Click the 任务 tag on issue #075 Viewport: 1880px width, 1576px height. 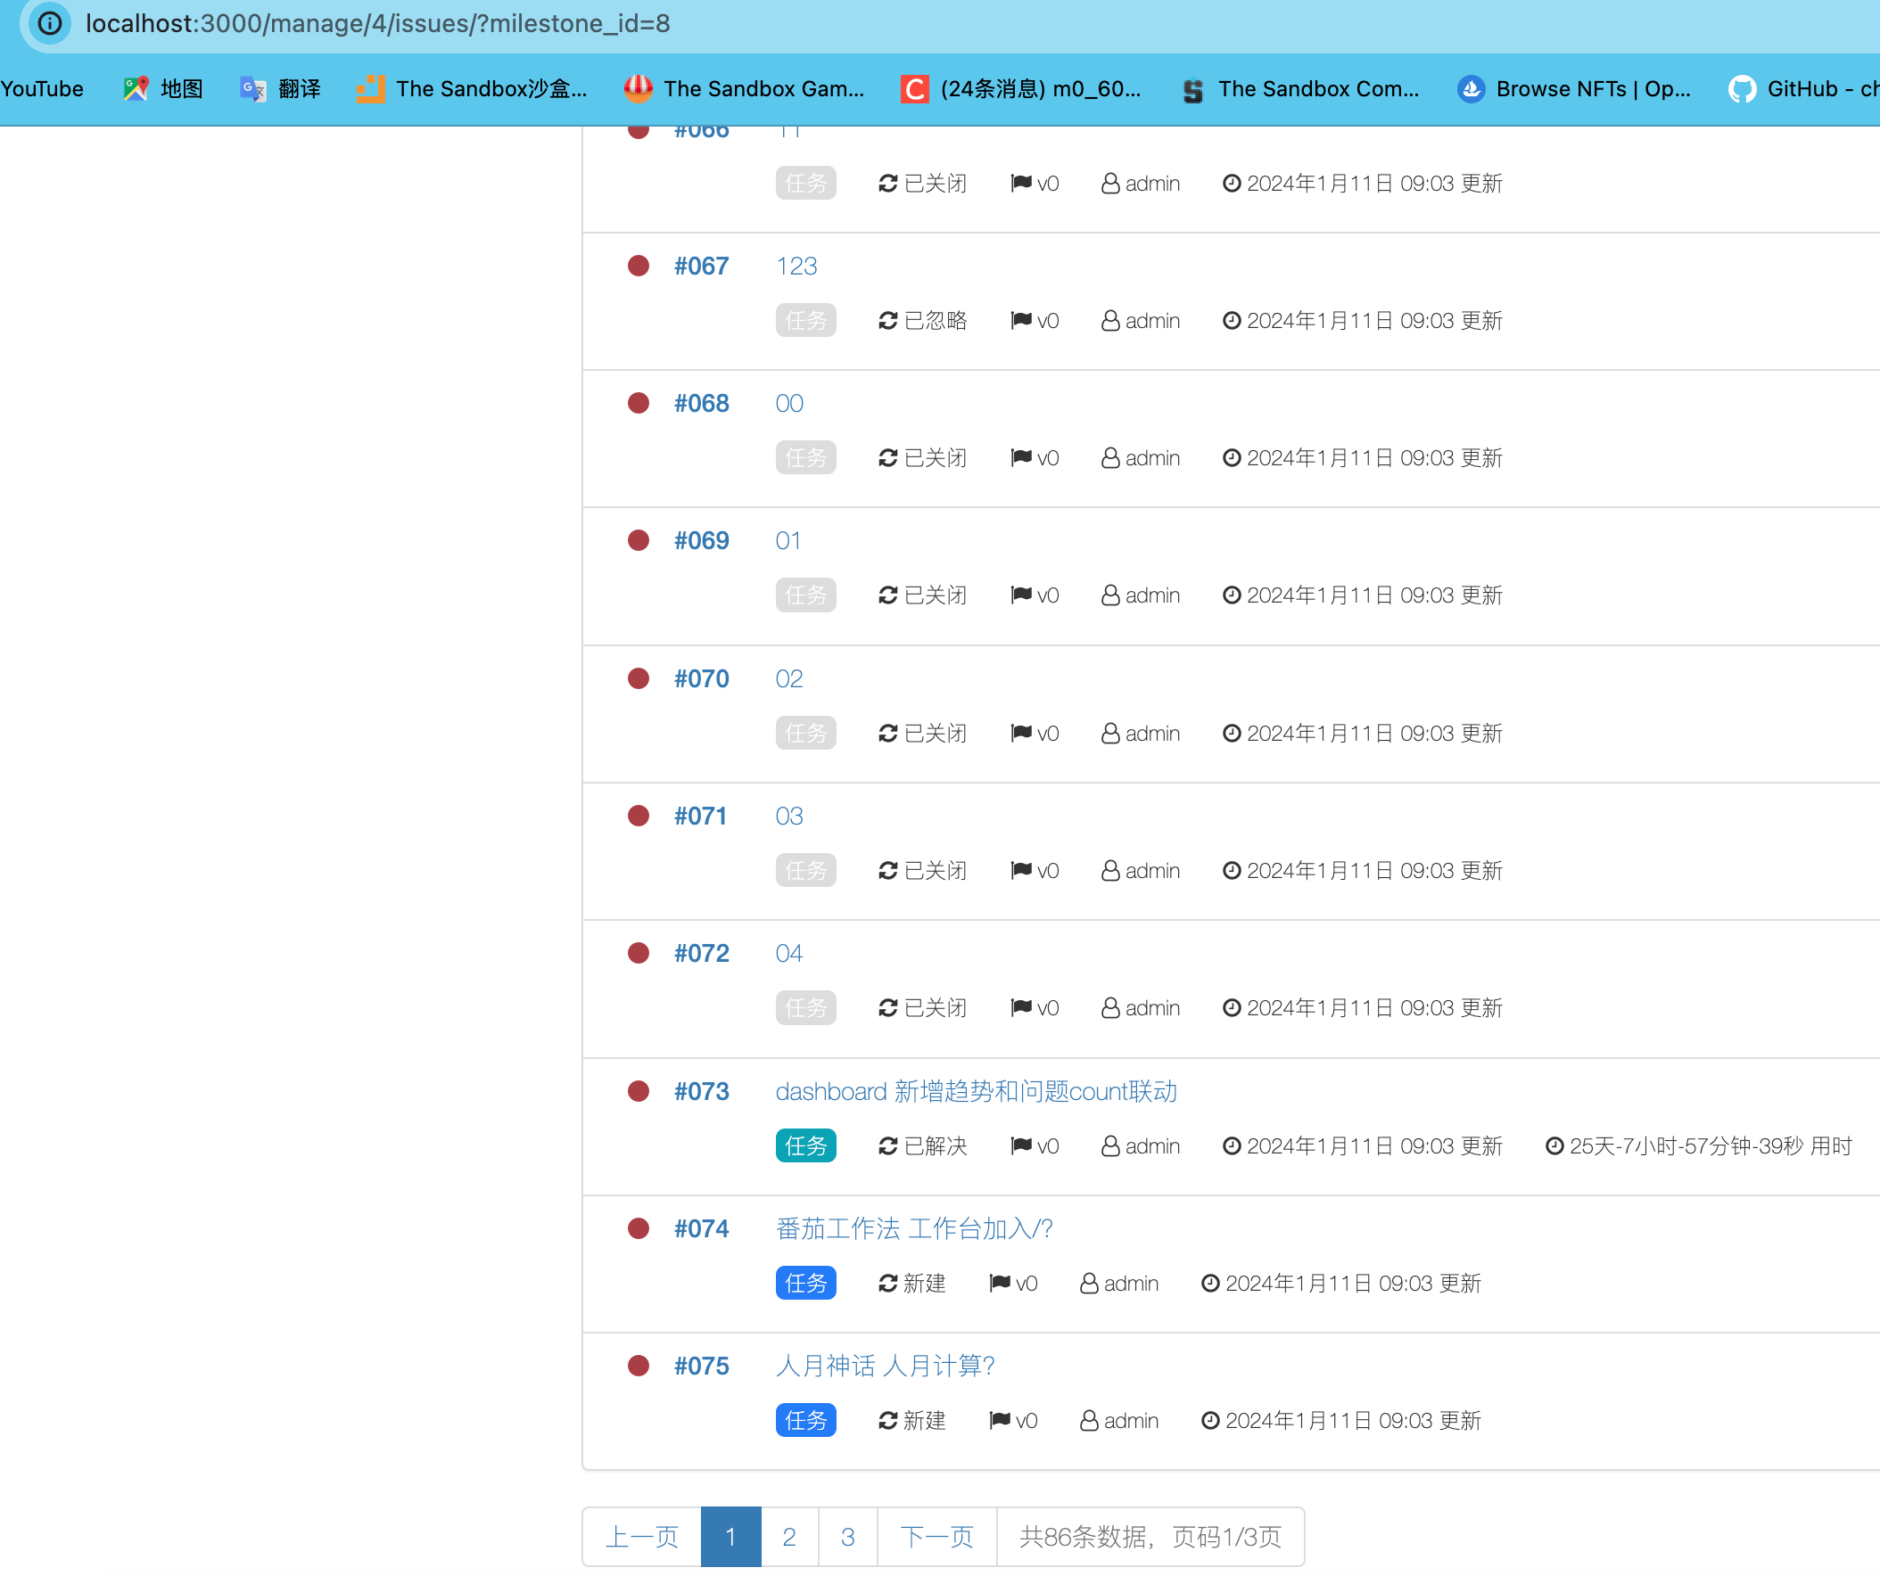click(805, 1420)
